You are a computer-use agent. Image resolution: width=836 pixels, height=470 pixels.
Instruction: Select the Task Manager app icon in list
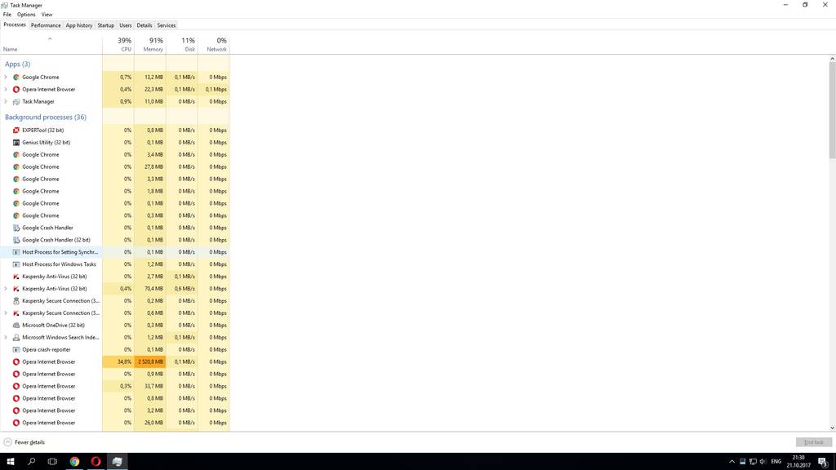coord(16,102)
